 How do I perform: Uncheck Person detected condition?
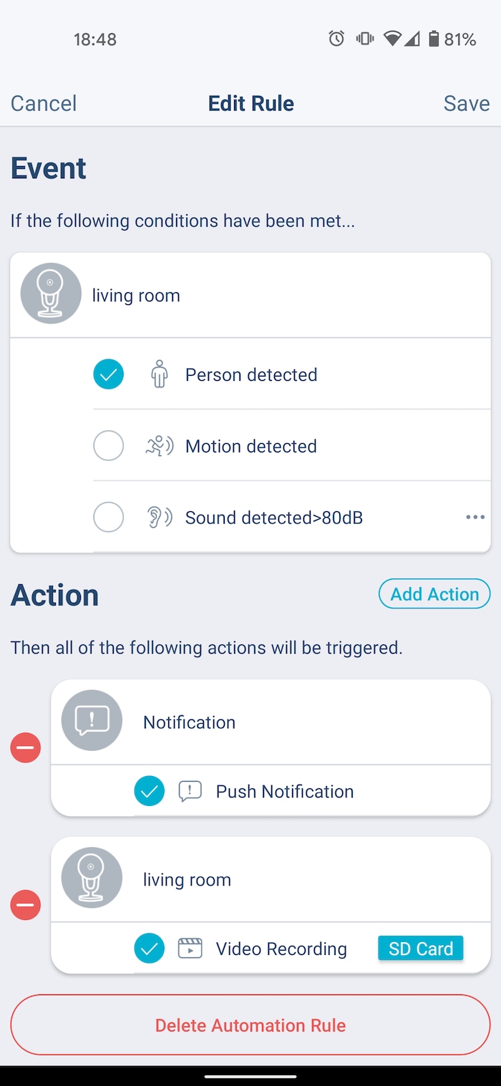pyautogui.click(x=109, y=374)
